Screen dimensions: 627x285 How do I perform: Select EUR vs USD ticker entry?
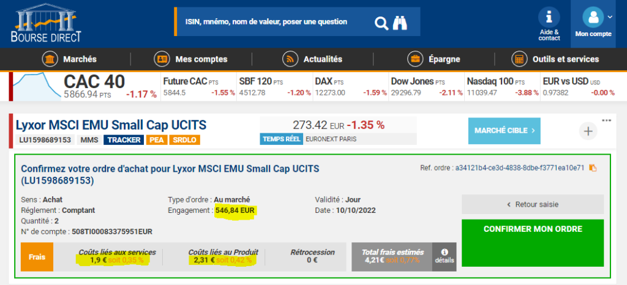[579, 87]
